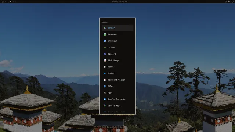The width and height of the screenshot is (235, 132).
Task: Launch Aether via its triangle icon
Action: [105, 28]
